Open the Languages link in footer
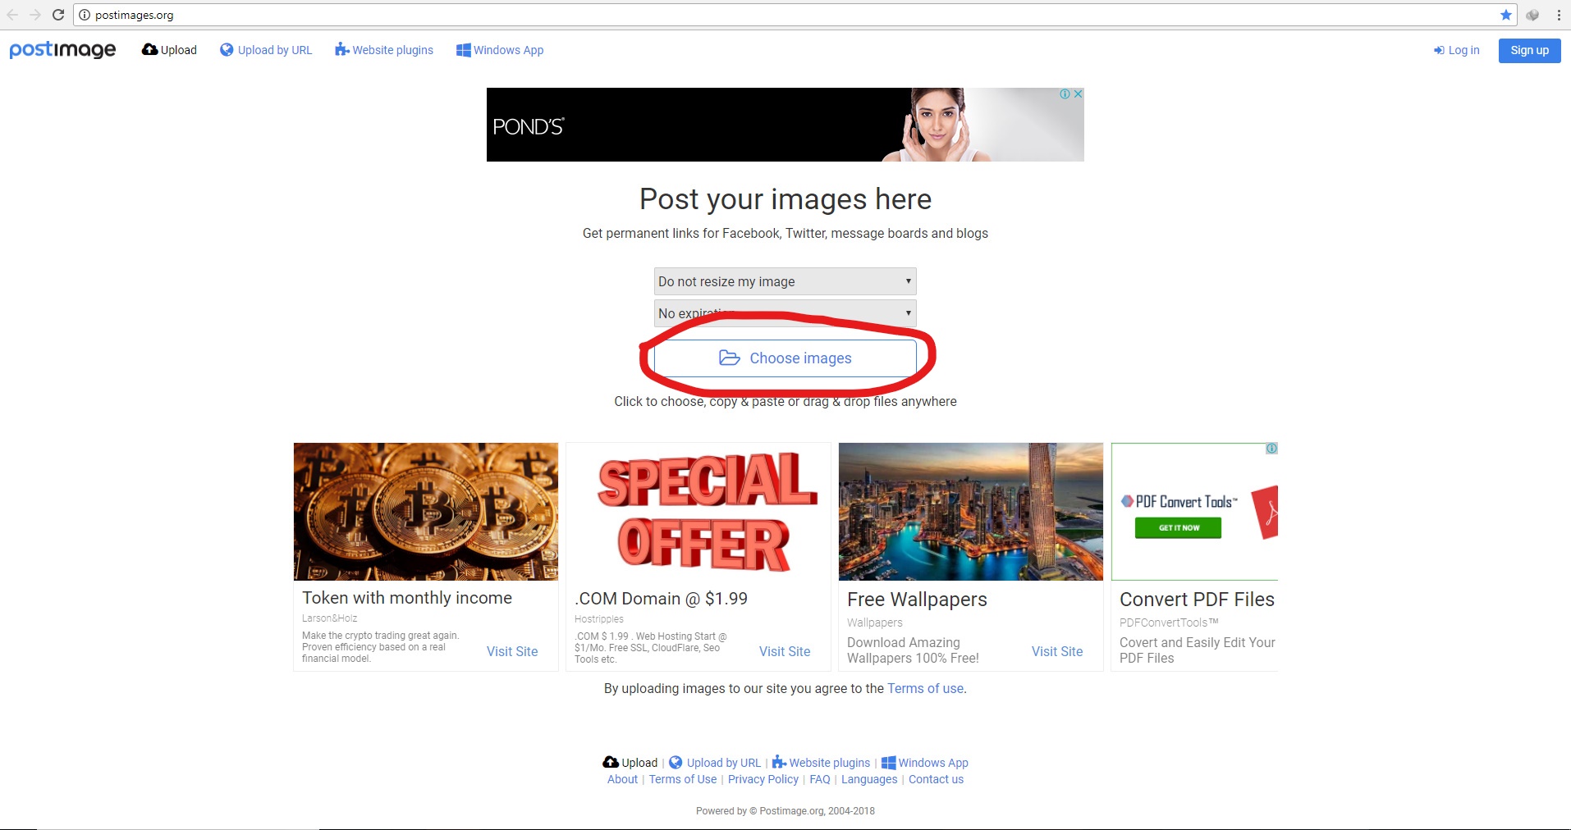Viewport: 1571px width, 830px height. (869, 779)
